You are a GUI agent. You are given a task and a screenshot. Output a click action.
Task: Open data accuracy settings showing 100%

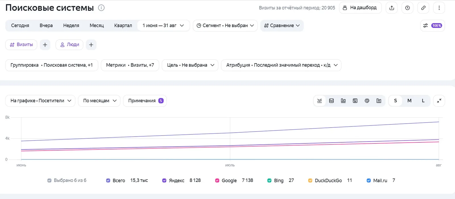tap(433, 26)
